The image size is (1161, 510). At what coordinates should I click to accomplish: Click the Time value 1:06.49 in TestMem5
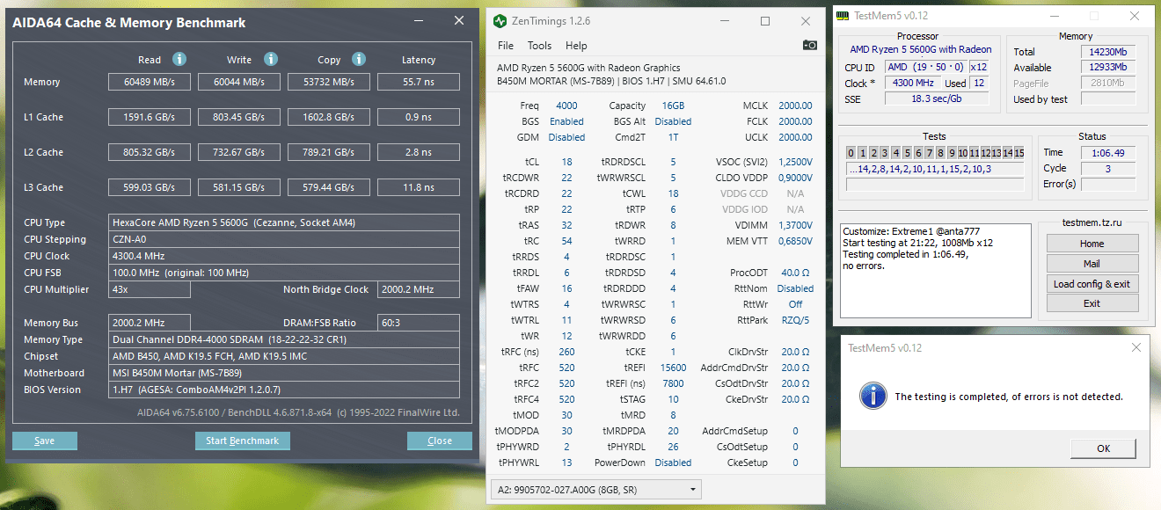[1107, 153]
